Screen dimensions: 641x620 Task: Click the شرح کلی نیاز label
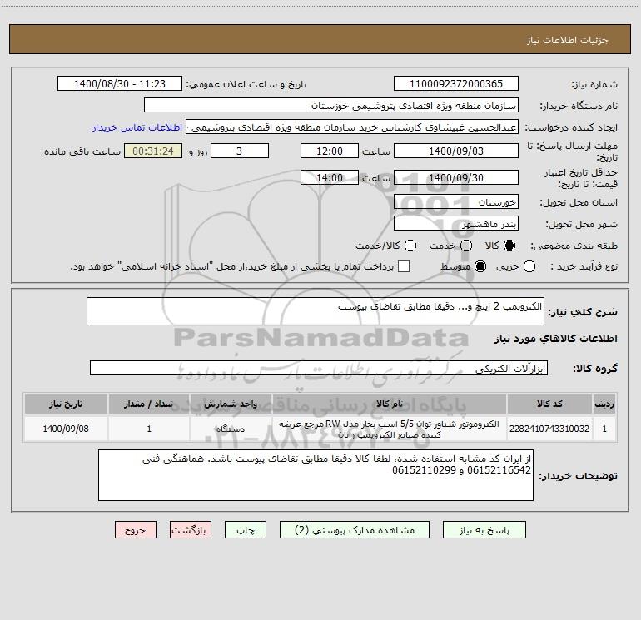(x=583, y=312)
